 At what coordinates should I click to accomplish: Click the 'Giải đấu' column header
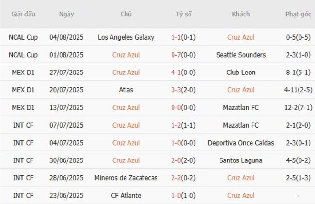[24, 14]
